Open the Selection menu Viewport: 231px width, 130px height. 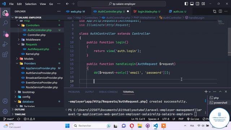(x=31, y=4)
